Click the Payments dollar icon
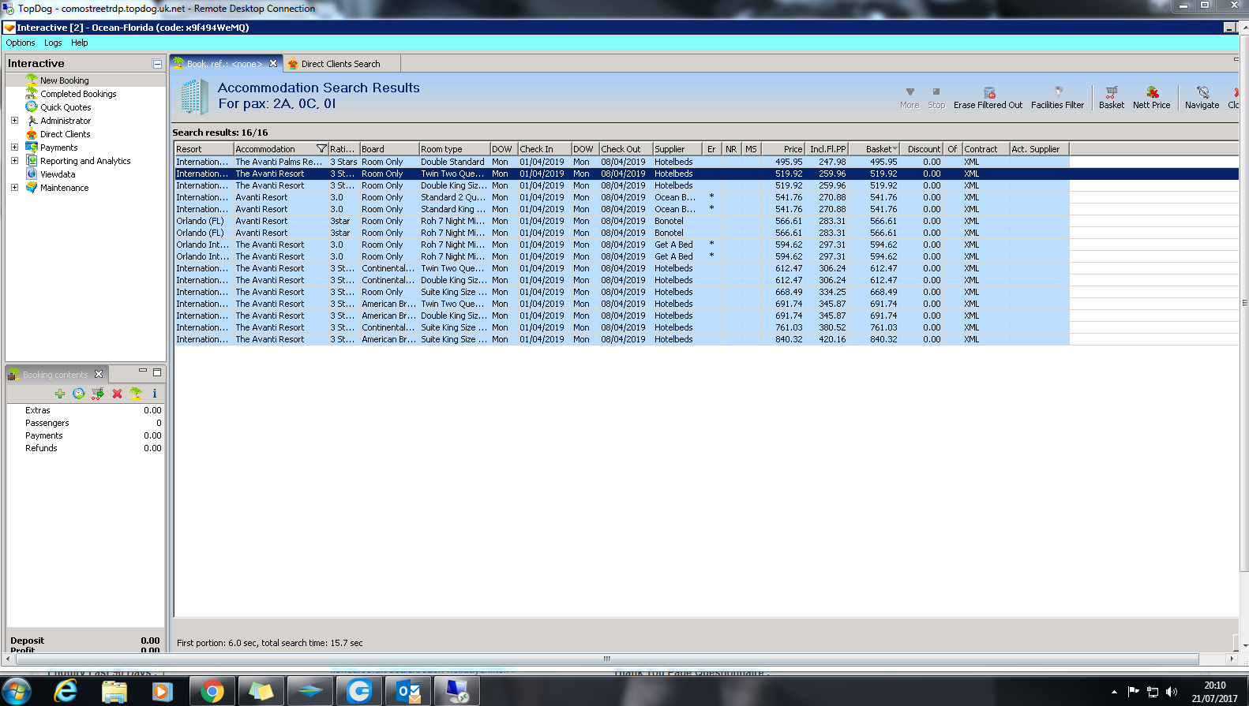 coord(32,148)
